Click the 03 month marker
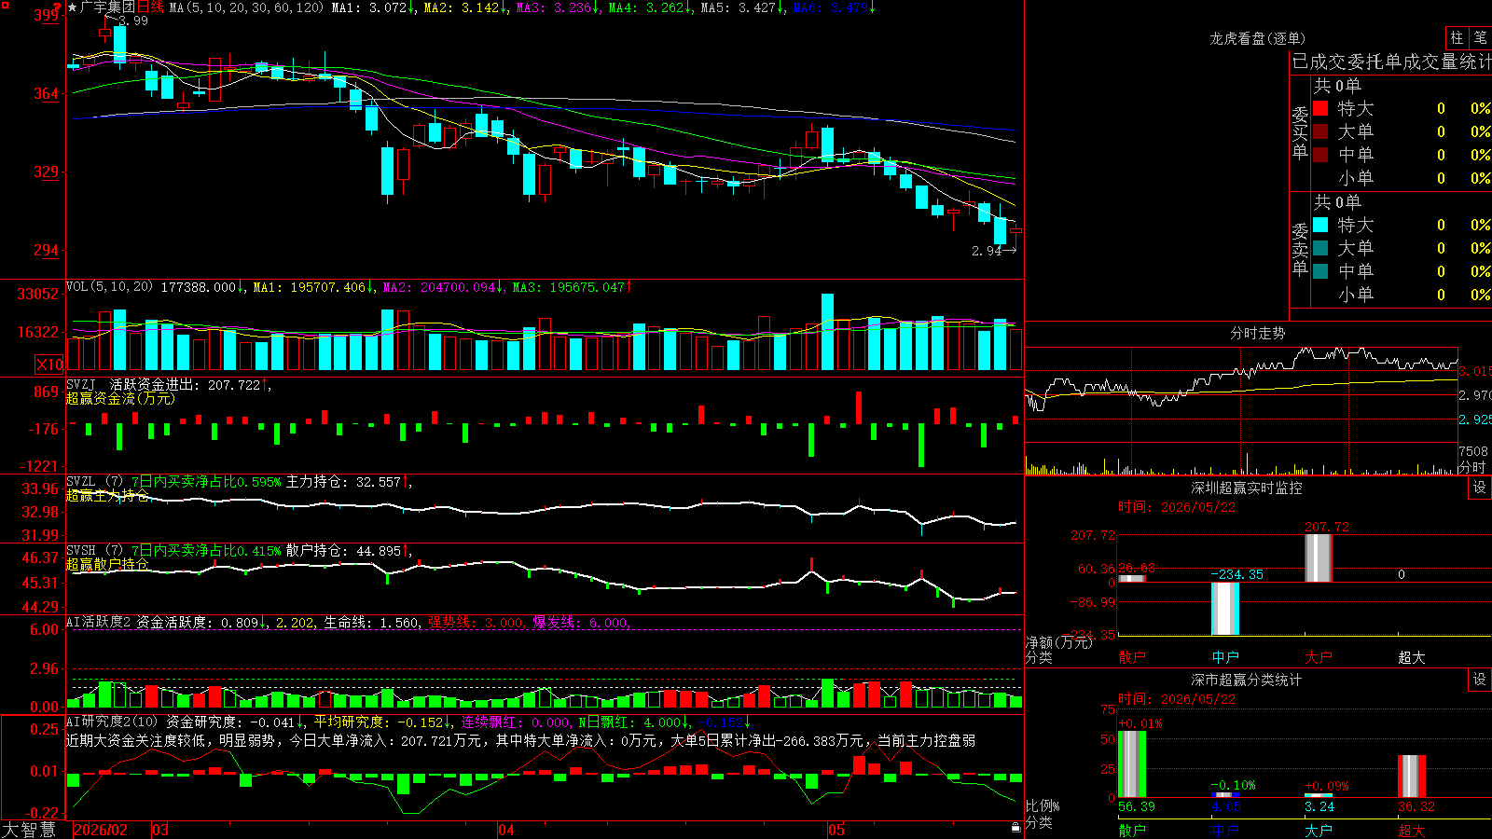The image size is (1492, 839). [160, 830]
